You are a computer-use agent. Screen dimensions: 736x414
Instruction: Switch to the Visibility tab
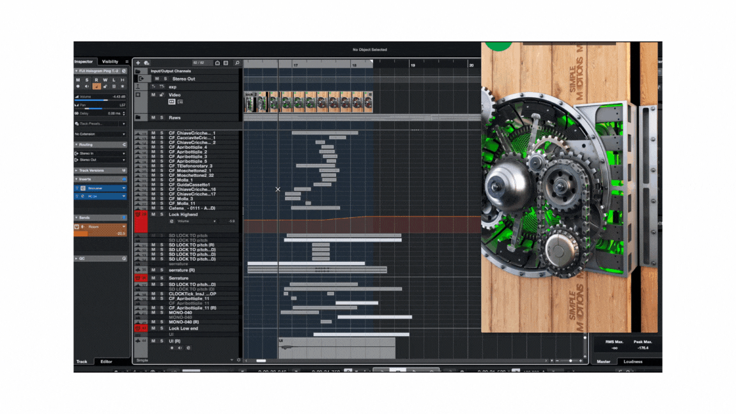111,61
